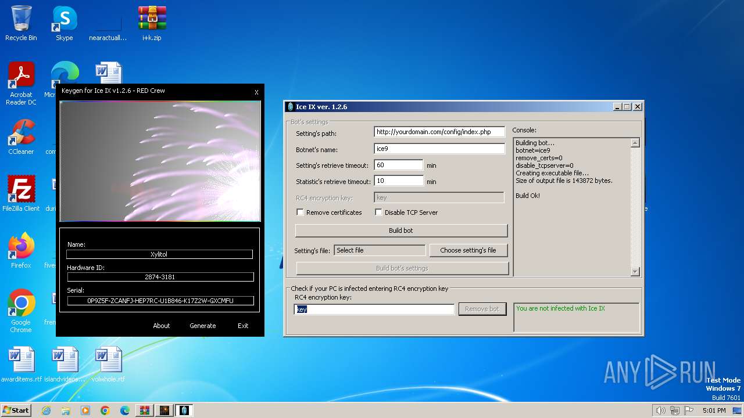Click the Select file field
The width and height of the screenshot is (744, 418).
(x=380, y=250)
